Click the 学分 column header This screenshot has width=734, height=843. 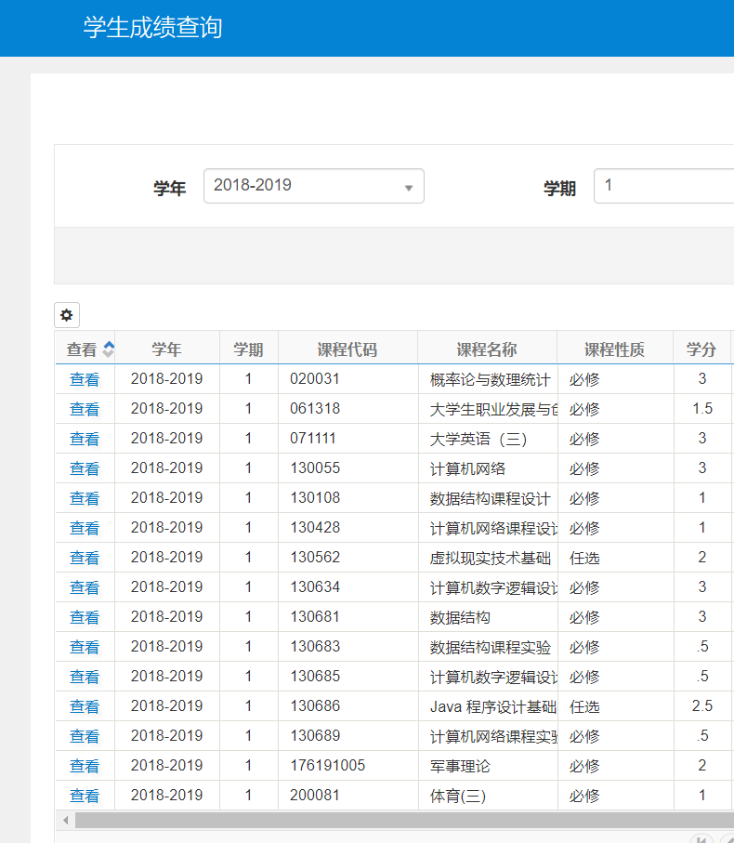701,349
